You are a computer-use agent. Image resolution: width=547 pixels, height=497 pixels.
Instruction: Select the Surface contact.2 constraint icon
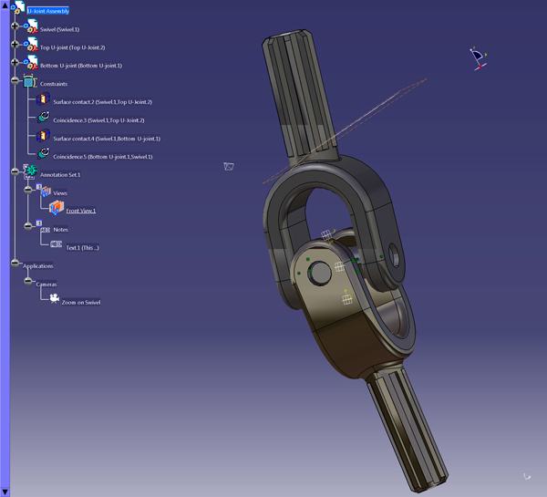coord(43,100)
